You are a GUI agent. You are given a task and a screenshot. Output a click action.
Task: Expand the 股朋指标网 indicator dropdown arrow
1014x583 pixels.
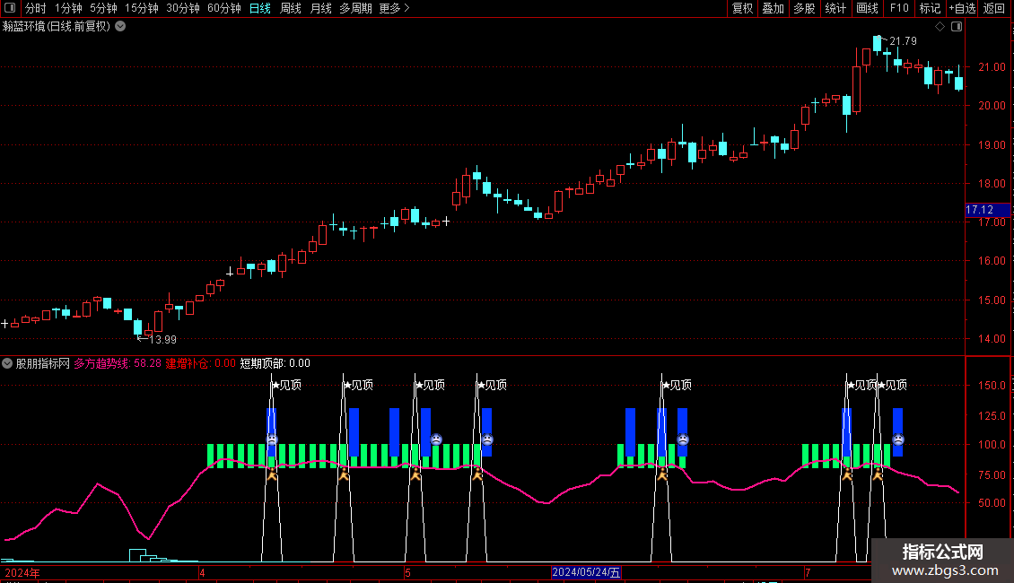coord(7,363)
